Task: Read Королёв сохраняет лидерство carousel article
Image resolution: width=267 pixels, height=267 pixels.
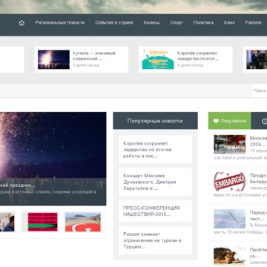Action: click(x=198, y=56)
